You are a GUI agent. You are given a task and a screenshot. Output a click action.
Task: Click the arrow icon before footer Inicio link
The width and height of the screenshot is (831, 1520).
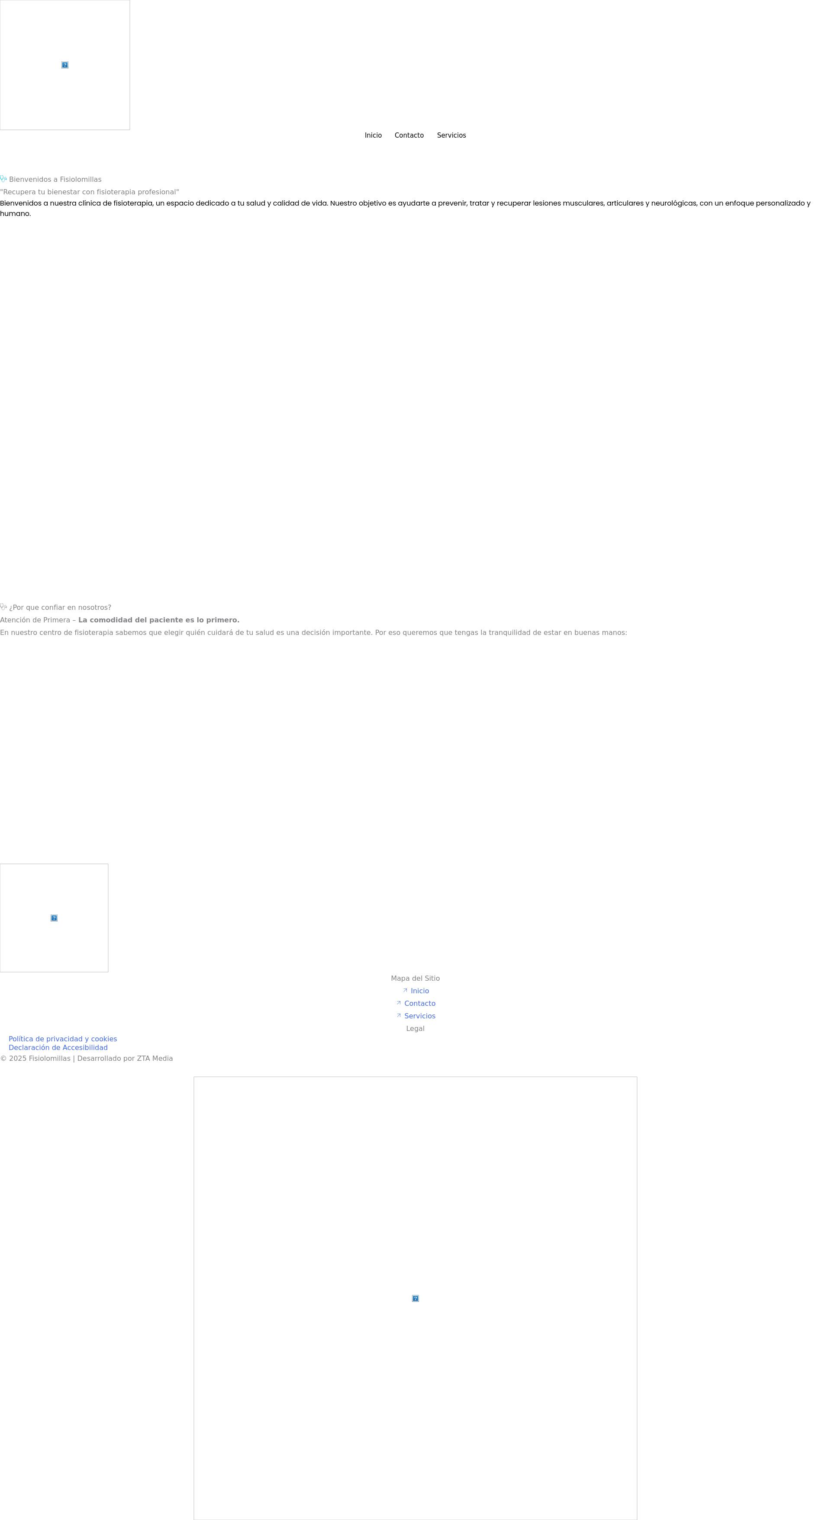point(406,990)
